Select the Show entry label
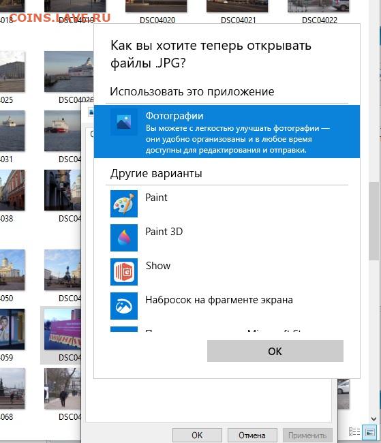Screen dimensions: 381x443 [158, 266]
